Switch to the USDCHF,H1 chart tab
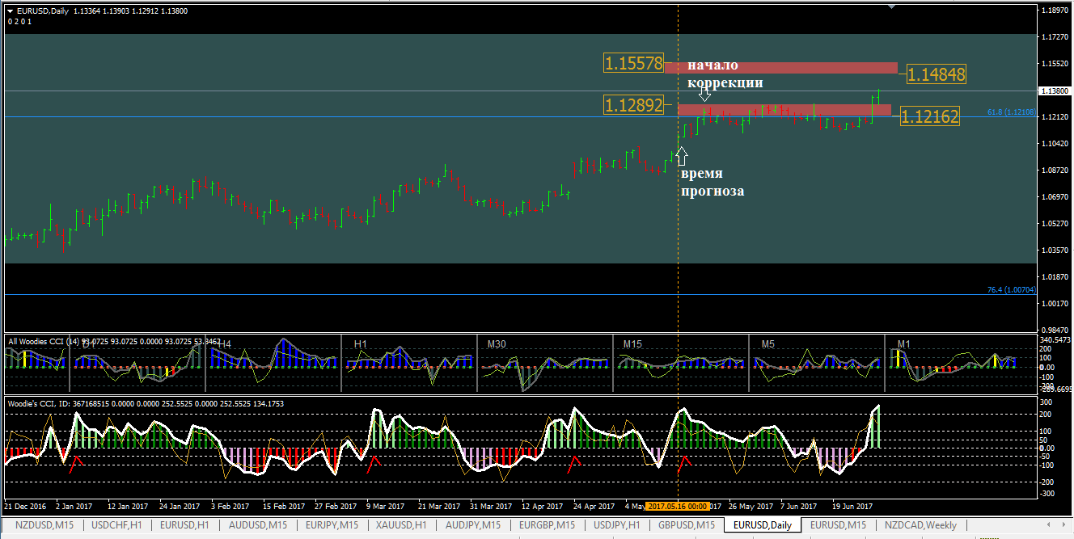 116,525
